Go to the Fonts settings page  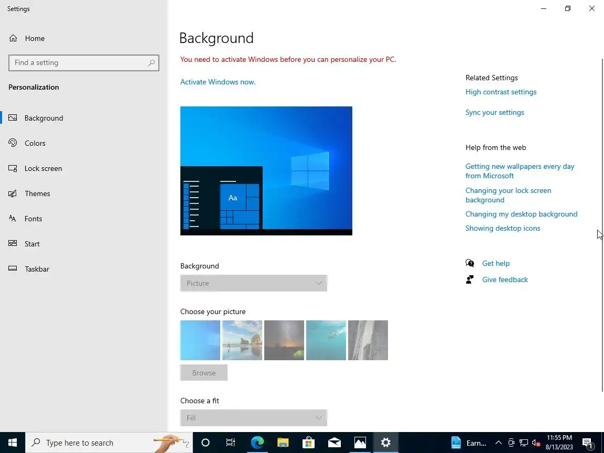(x=84, y=219)
